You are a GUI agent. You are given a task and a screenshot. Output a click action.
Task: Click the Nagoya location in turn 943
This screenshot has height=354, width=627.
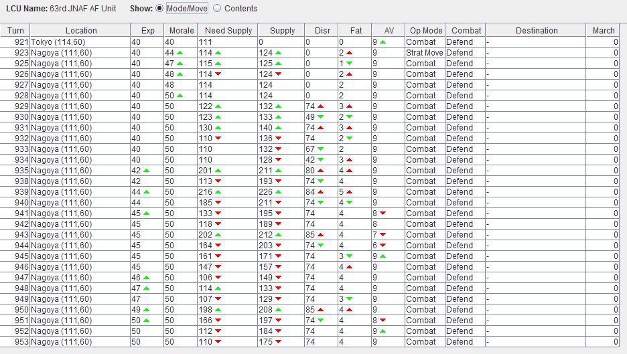point(80,235)
